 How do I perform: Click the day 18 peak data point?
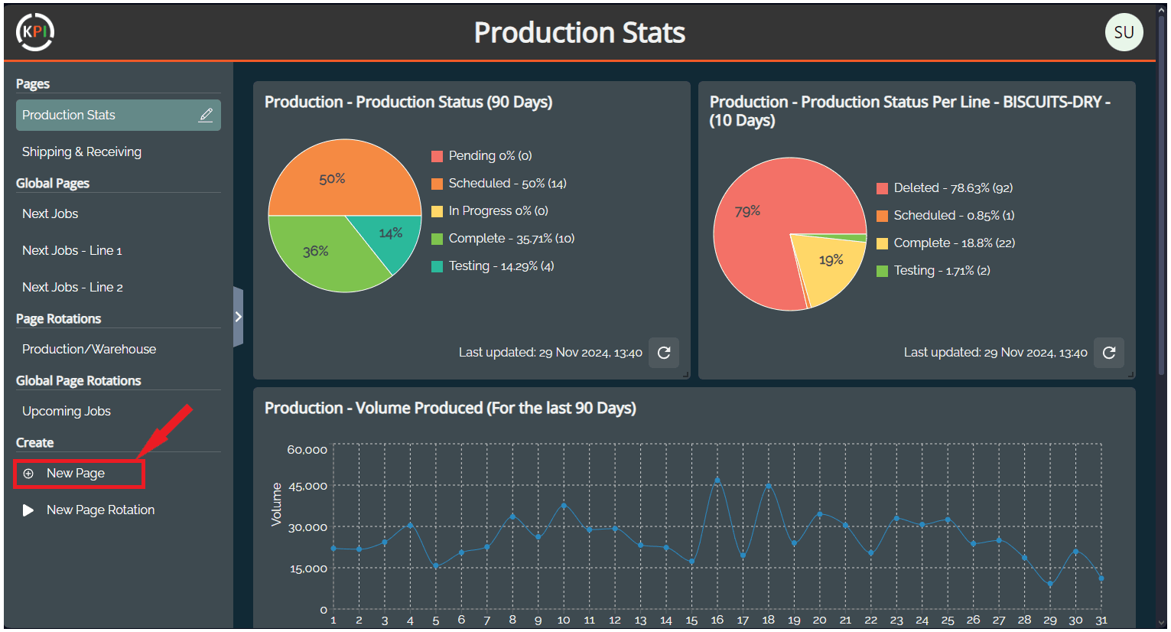click(x=768, y=486)
